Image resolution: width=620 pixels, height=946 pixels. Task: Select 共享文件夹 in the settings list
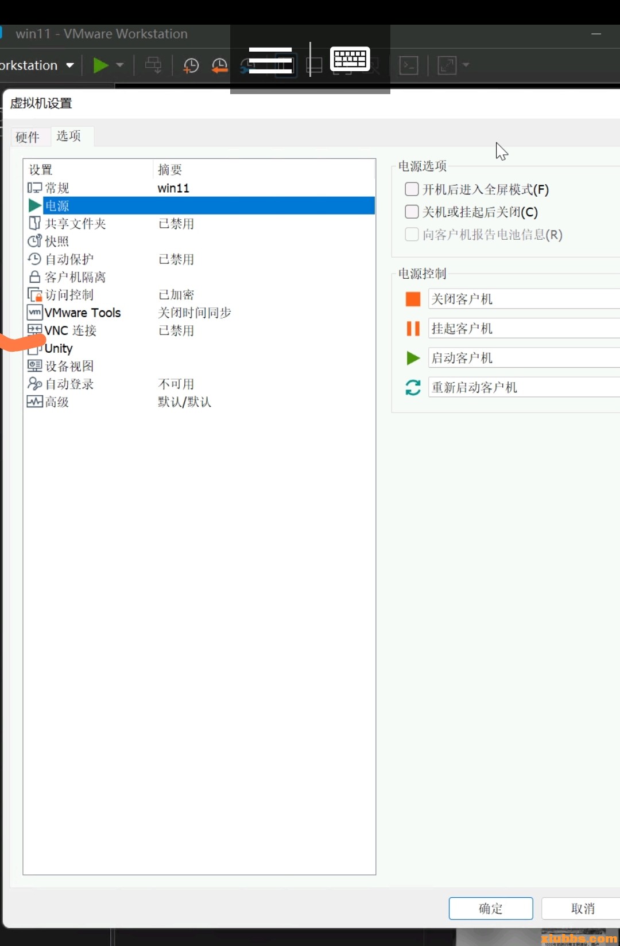pos(75,224)
